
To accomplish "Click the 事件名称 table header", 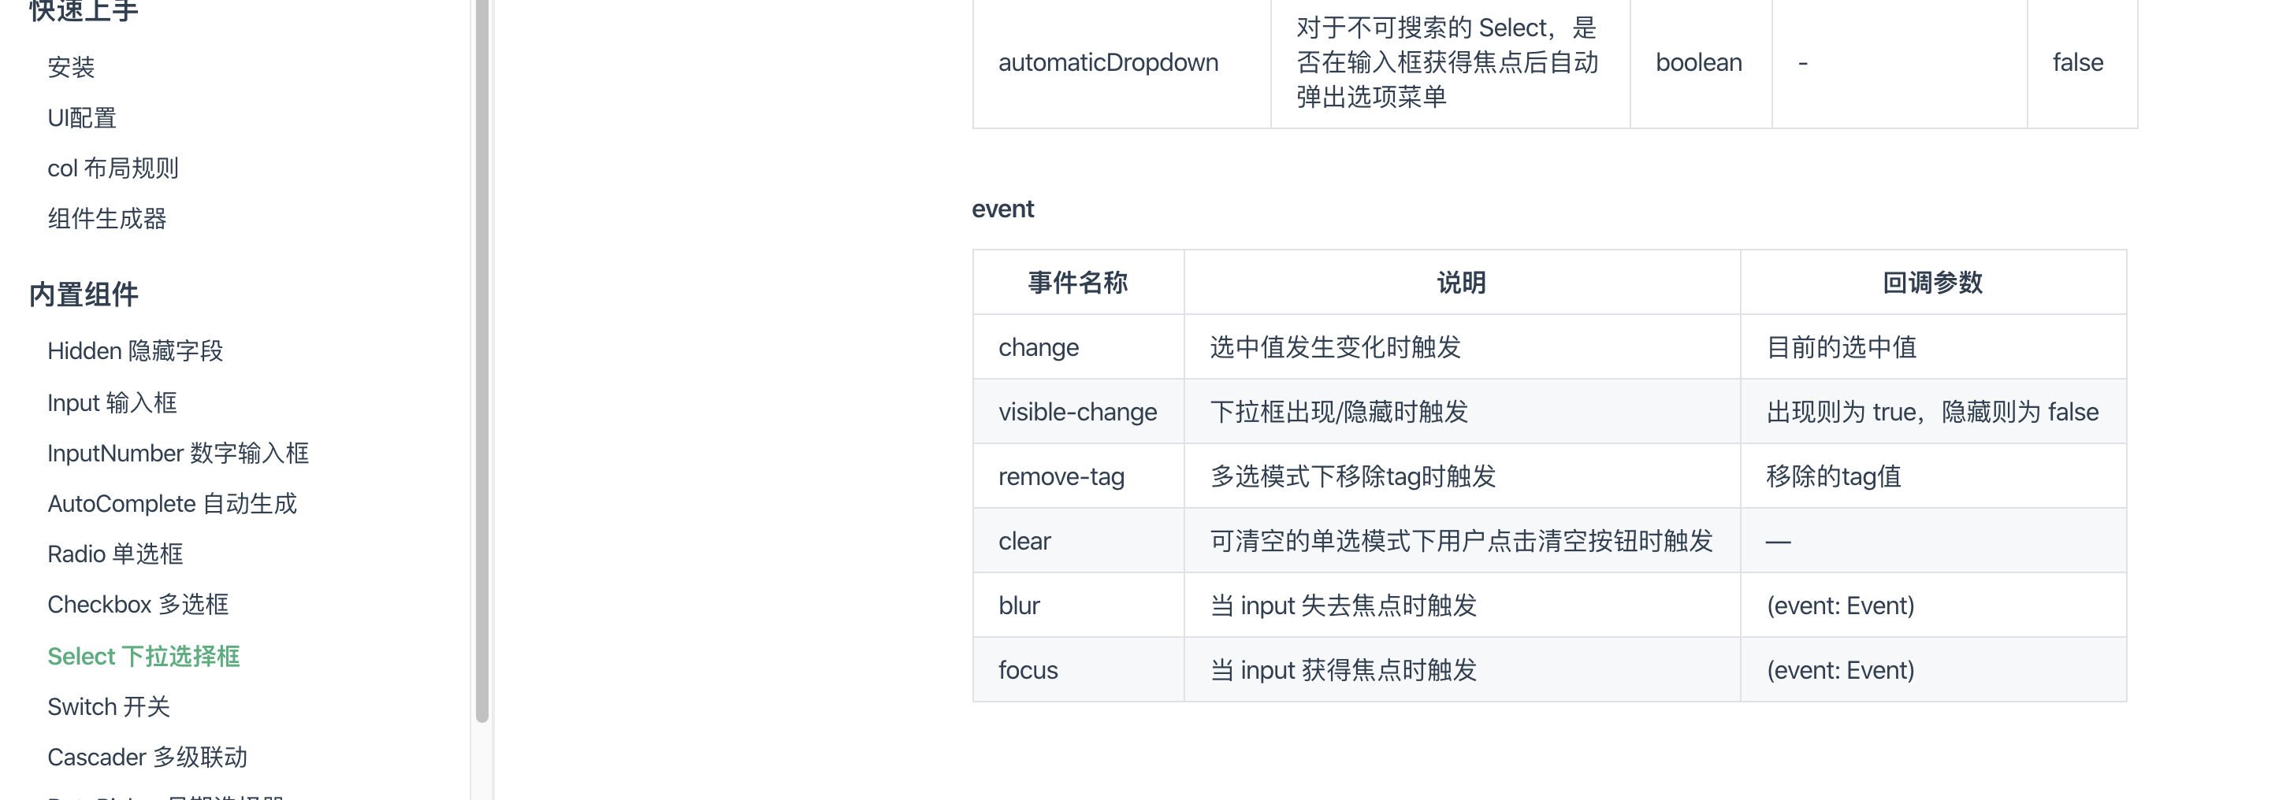I will pyautogui.click(x=1077, y=281).
